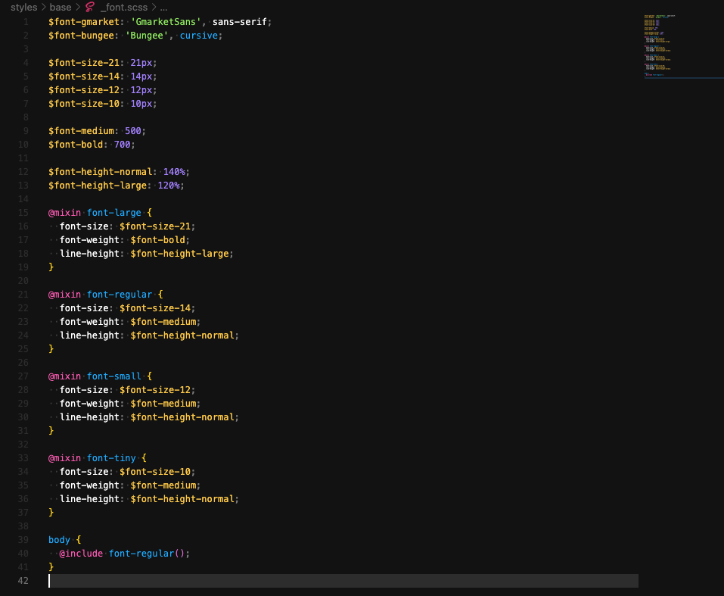Viewport: 724px width, 596px height.
Task: Click 'font-weight' property on line 35
Action: (89, 485)
